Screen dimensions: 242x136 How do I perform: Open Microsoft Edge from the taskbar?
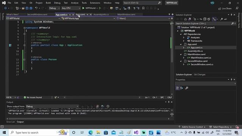[x=91, y=133]
